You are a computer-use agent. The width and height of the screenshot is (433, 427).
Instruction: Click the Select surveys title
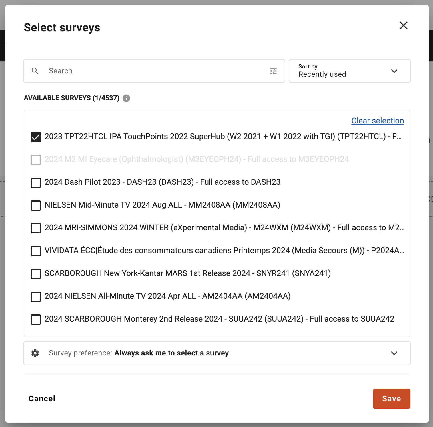pos(62,28)
